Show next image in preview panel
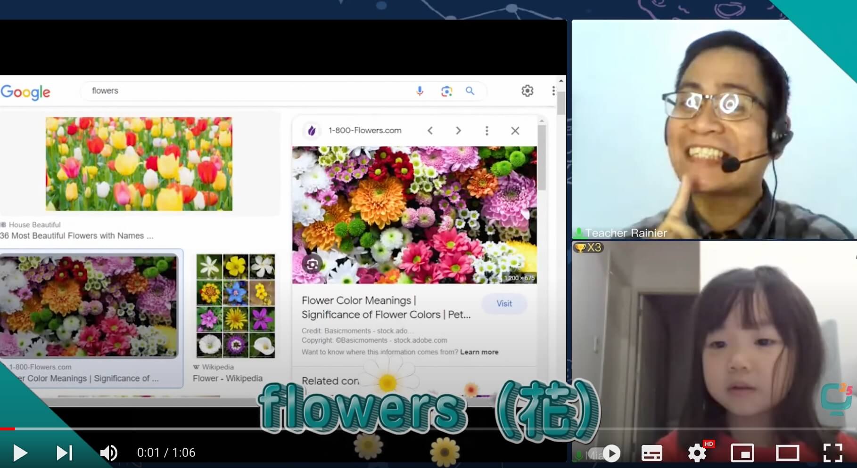 (x=458, y=130)
